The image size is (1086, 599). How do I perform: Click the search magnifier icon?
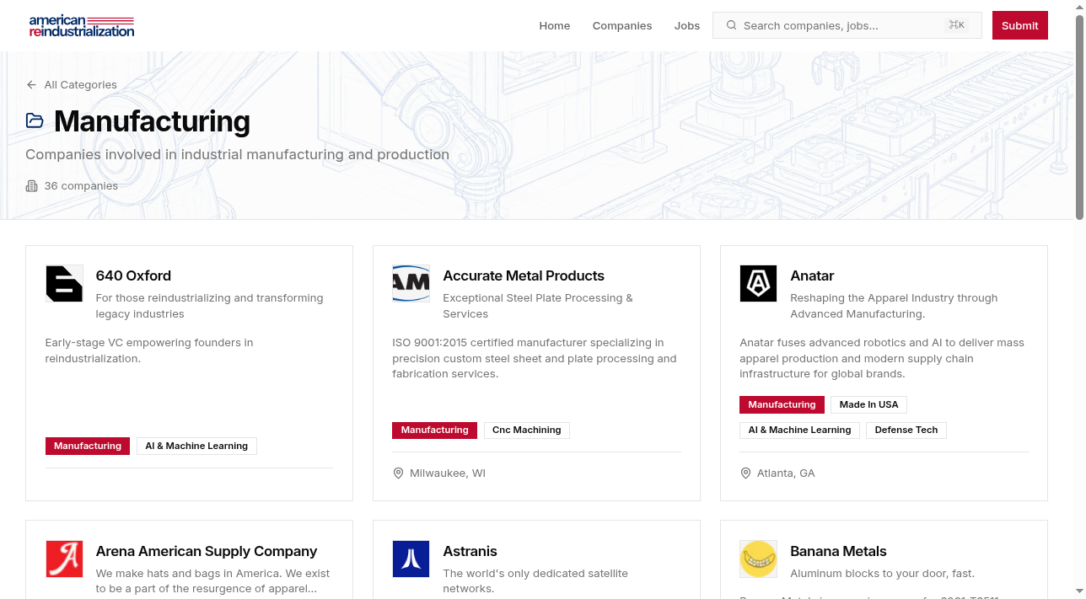(x=731, y=25)
